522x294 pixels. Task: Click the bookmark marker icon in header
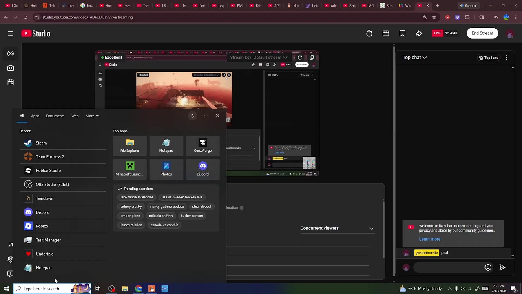[x=403, y=33]
